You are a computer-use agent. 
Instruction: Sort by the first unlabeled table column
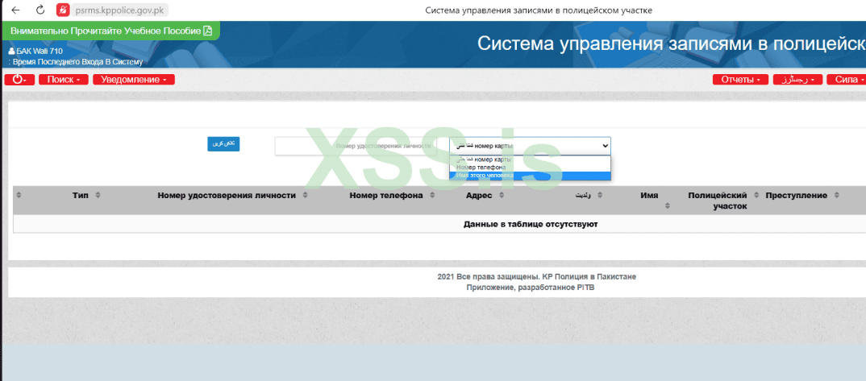click(19, 195)
